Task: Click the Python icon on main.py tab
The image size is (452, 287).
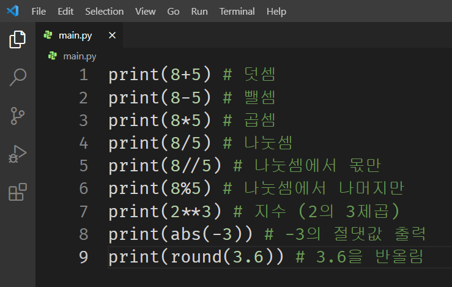Action: point(48,35)
